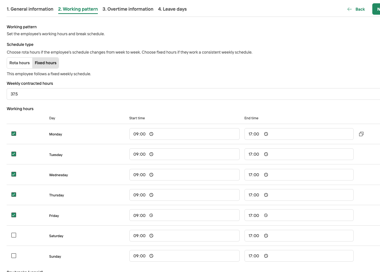
Task: Enable Sunday as a working day
Action: [14, 256]
